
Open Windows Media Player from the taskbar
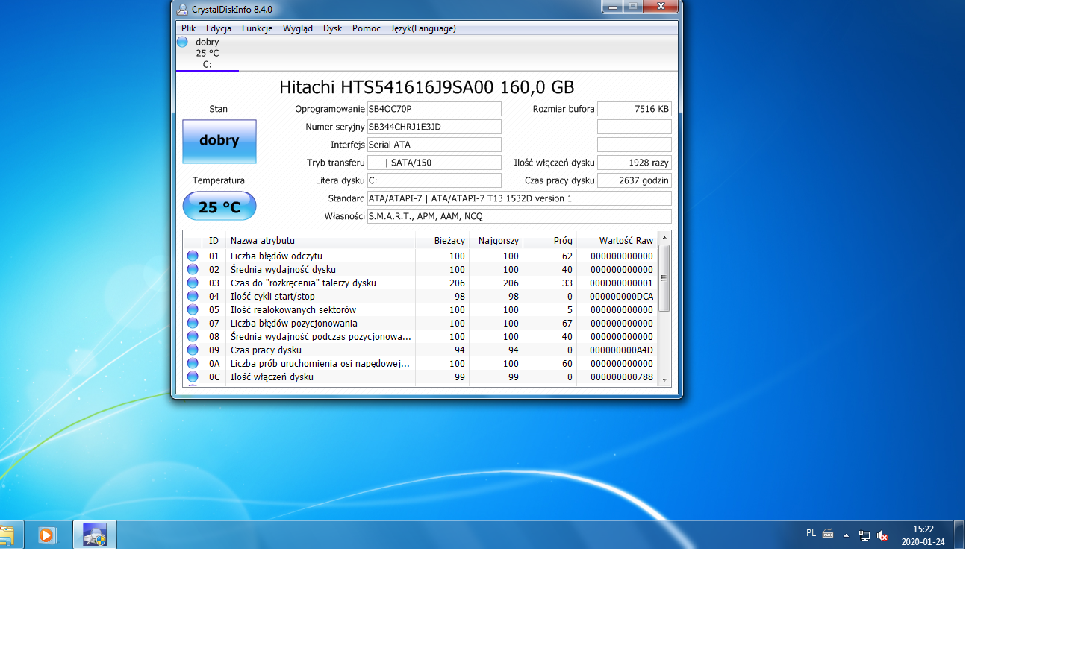46,535
